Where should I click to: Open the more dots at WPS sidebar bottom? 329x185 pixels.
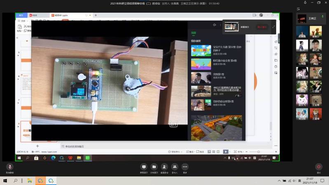[x=276, y=146]
